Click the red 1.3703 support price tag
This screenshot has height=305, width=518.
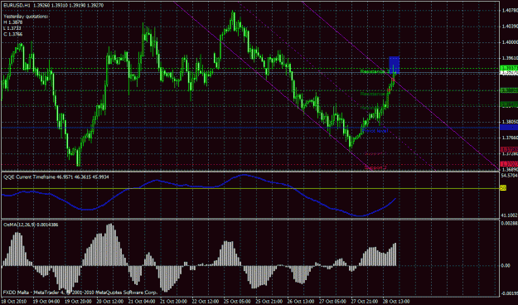(x=510, y=163)
